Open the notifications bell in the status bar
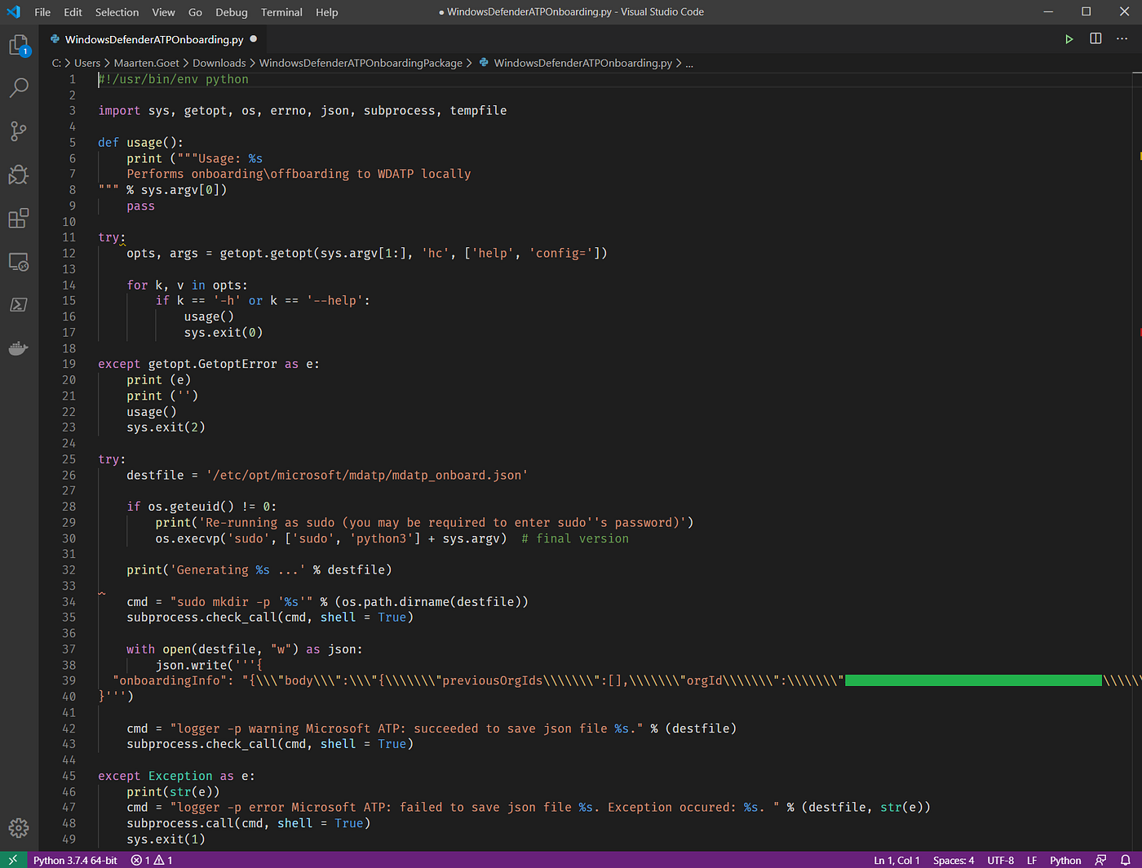This screenshot has height=868, width=1142. (1126, 860)
